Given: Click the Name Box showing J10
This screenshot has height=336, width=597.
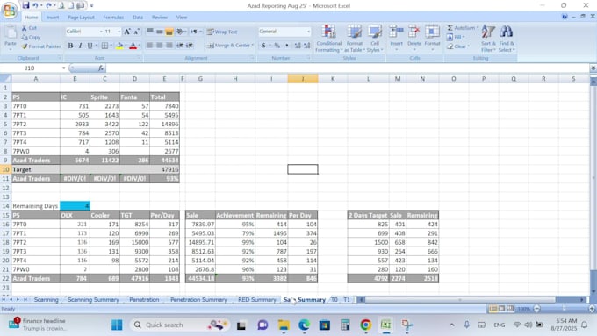Looking at the screenshot, I should (x=31, y=68).
